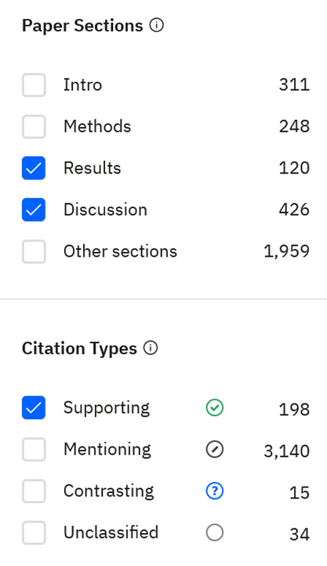The height and width of the screenshot is (566, 327).
Task: Click the Mentioning count of 3,140
Action: (x=287, y=451)
